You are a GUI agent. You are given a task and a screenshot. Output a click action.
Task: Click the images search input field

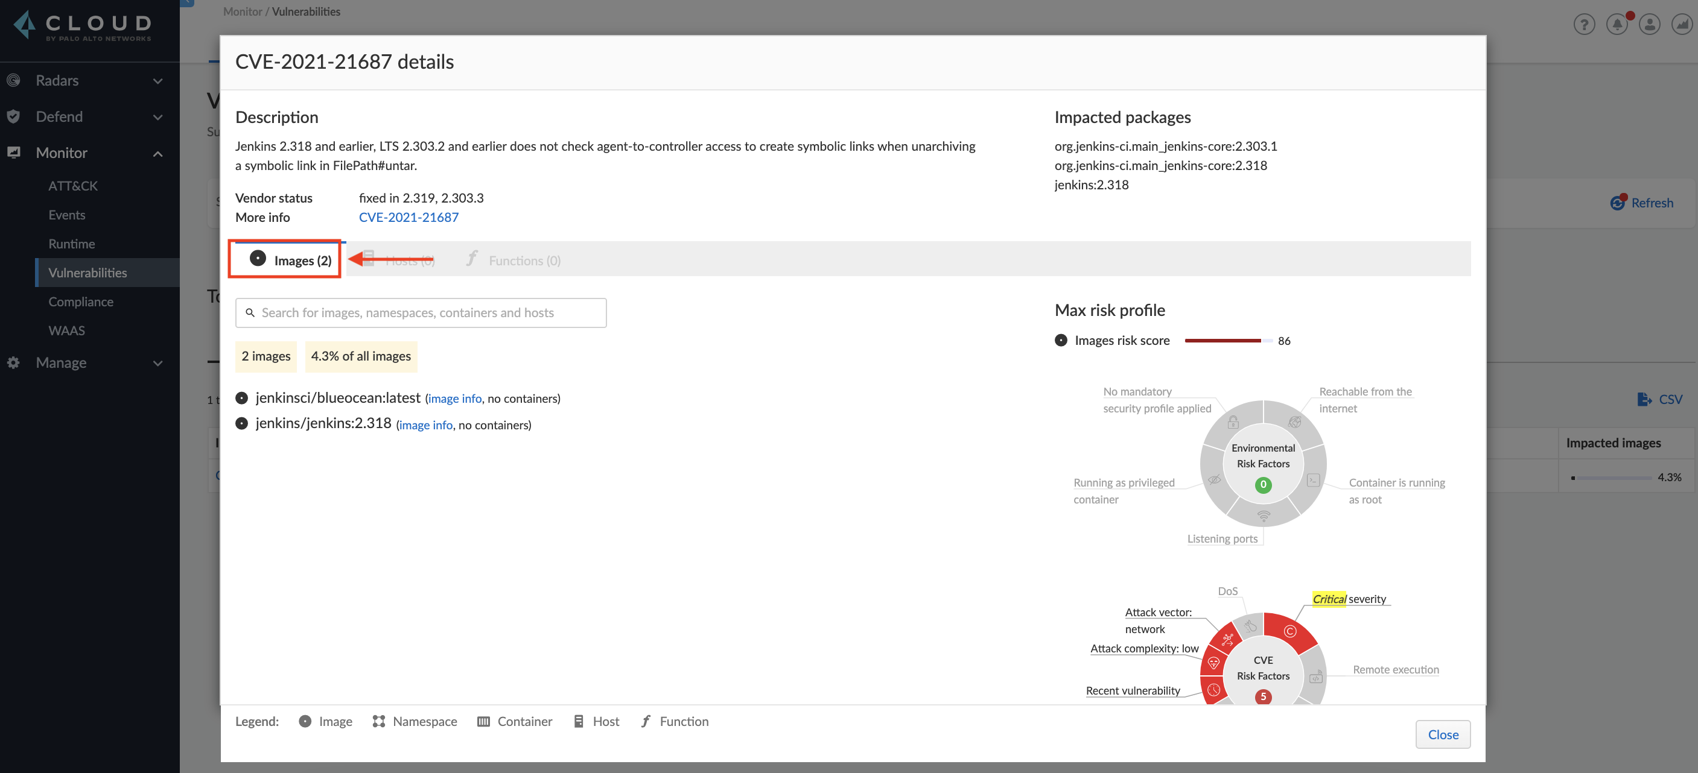point(421,313)
